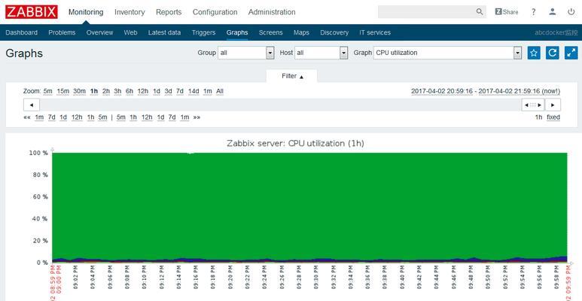Open the Monitoring menu
The height and width of the screenshot is (301, 582).
point(86,12)
